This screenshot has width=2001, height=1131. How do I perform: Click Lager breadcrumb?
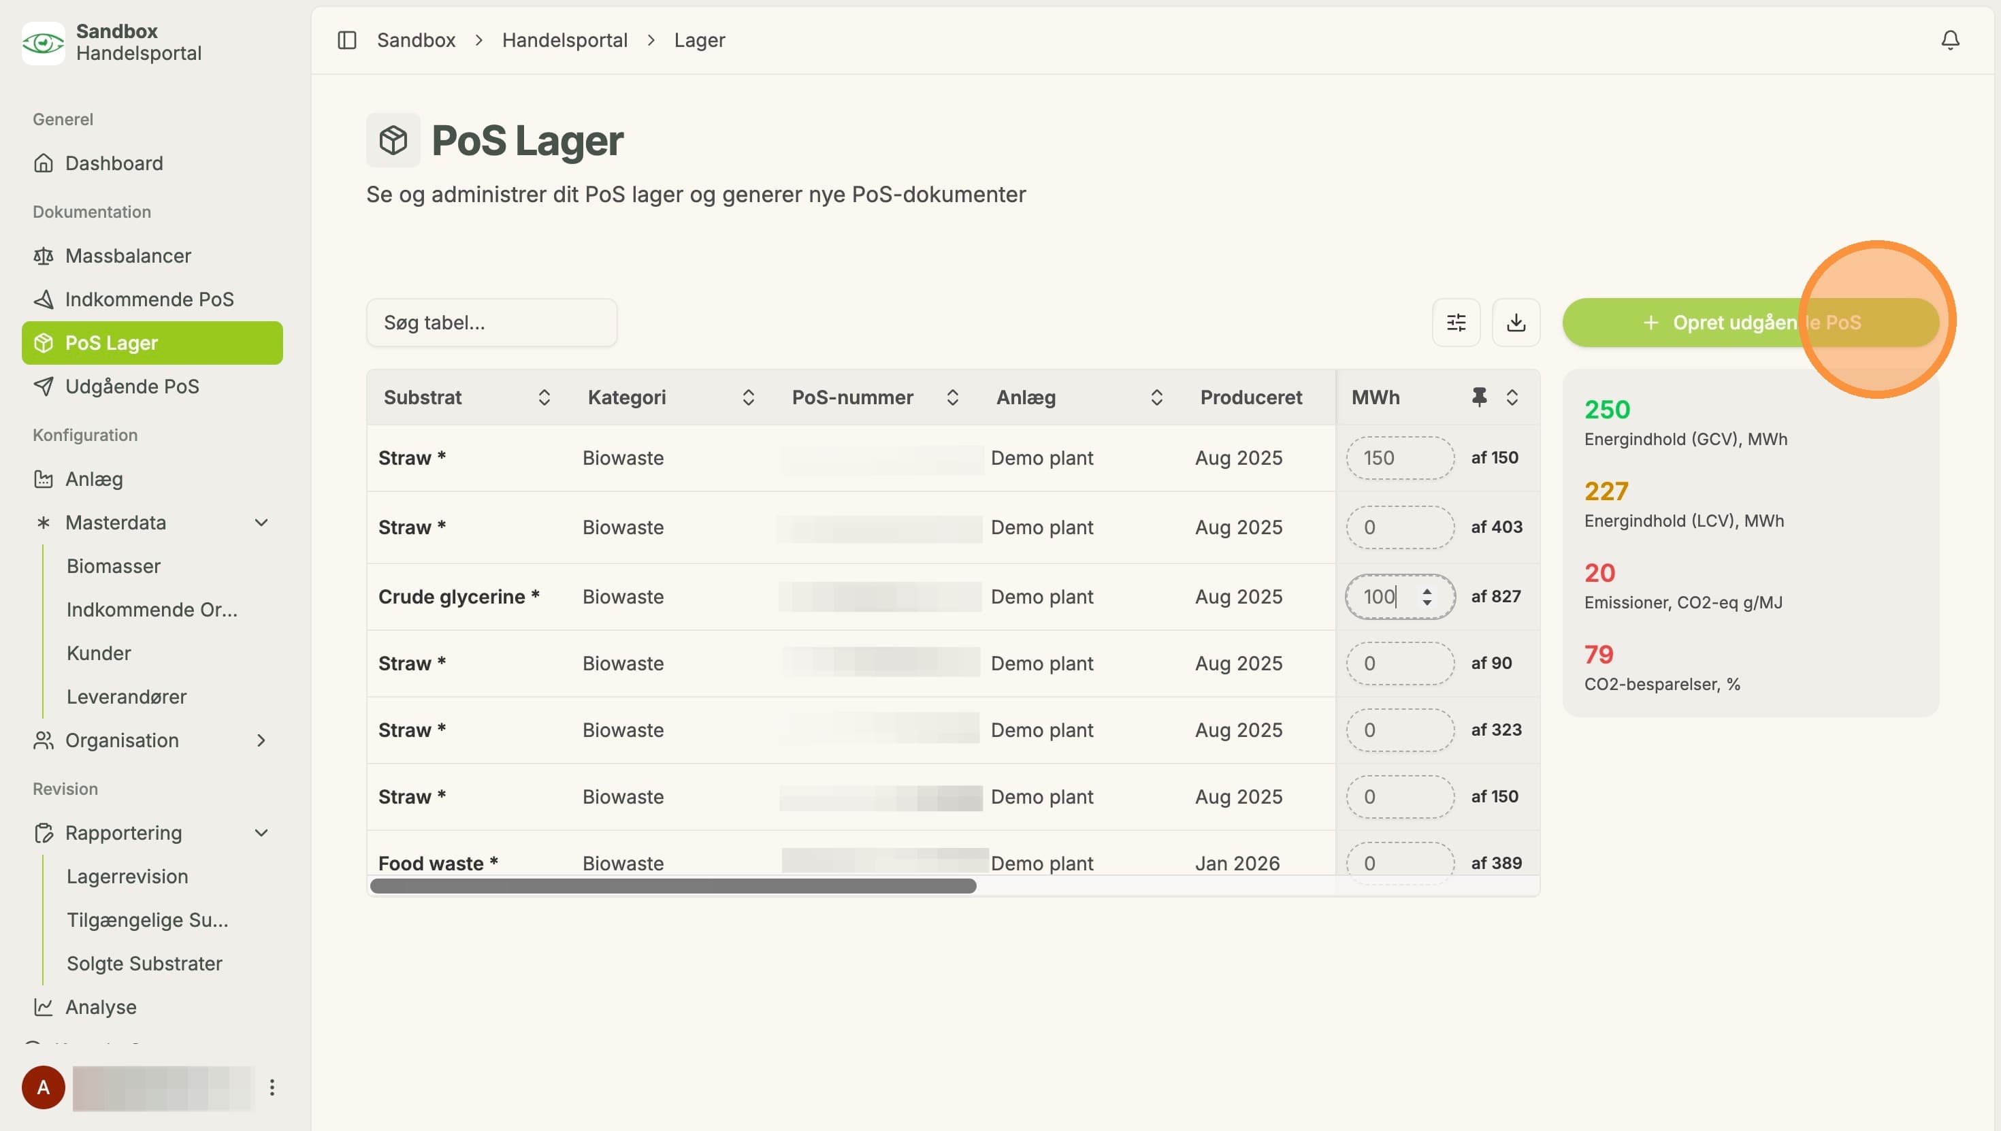pos(699,39)
